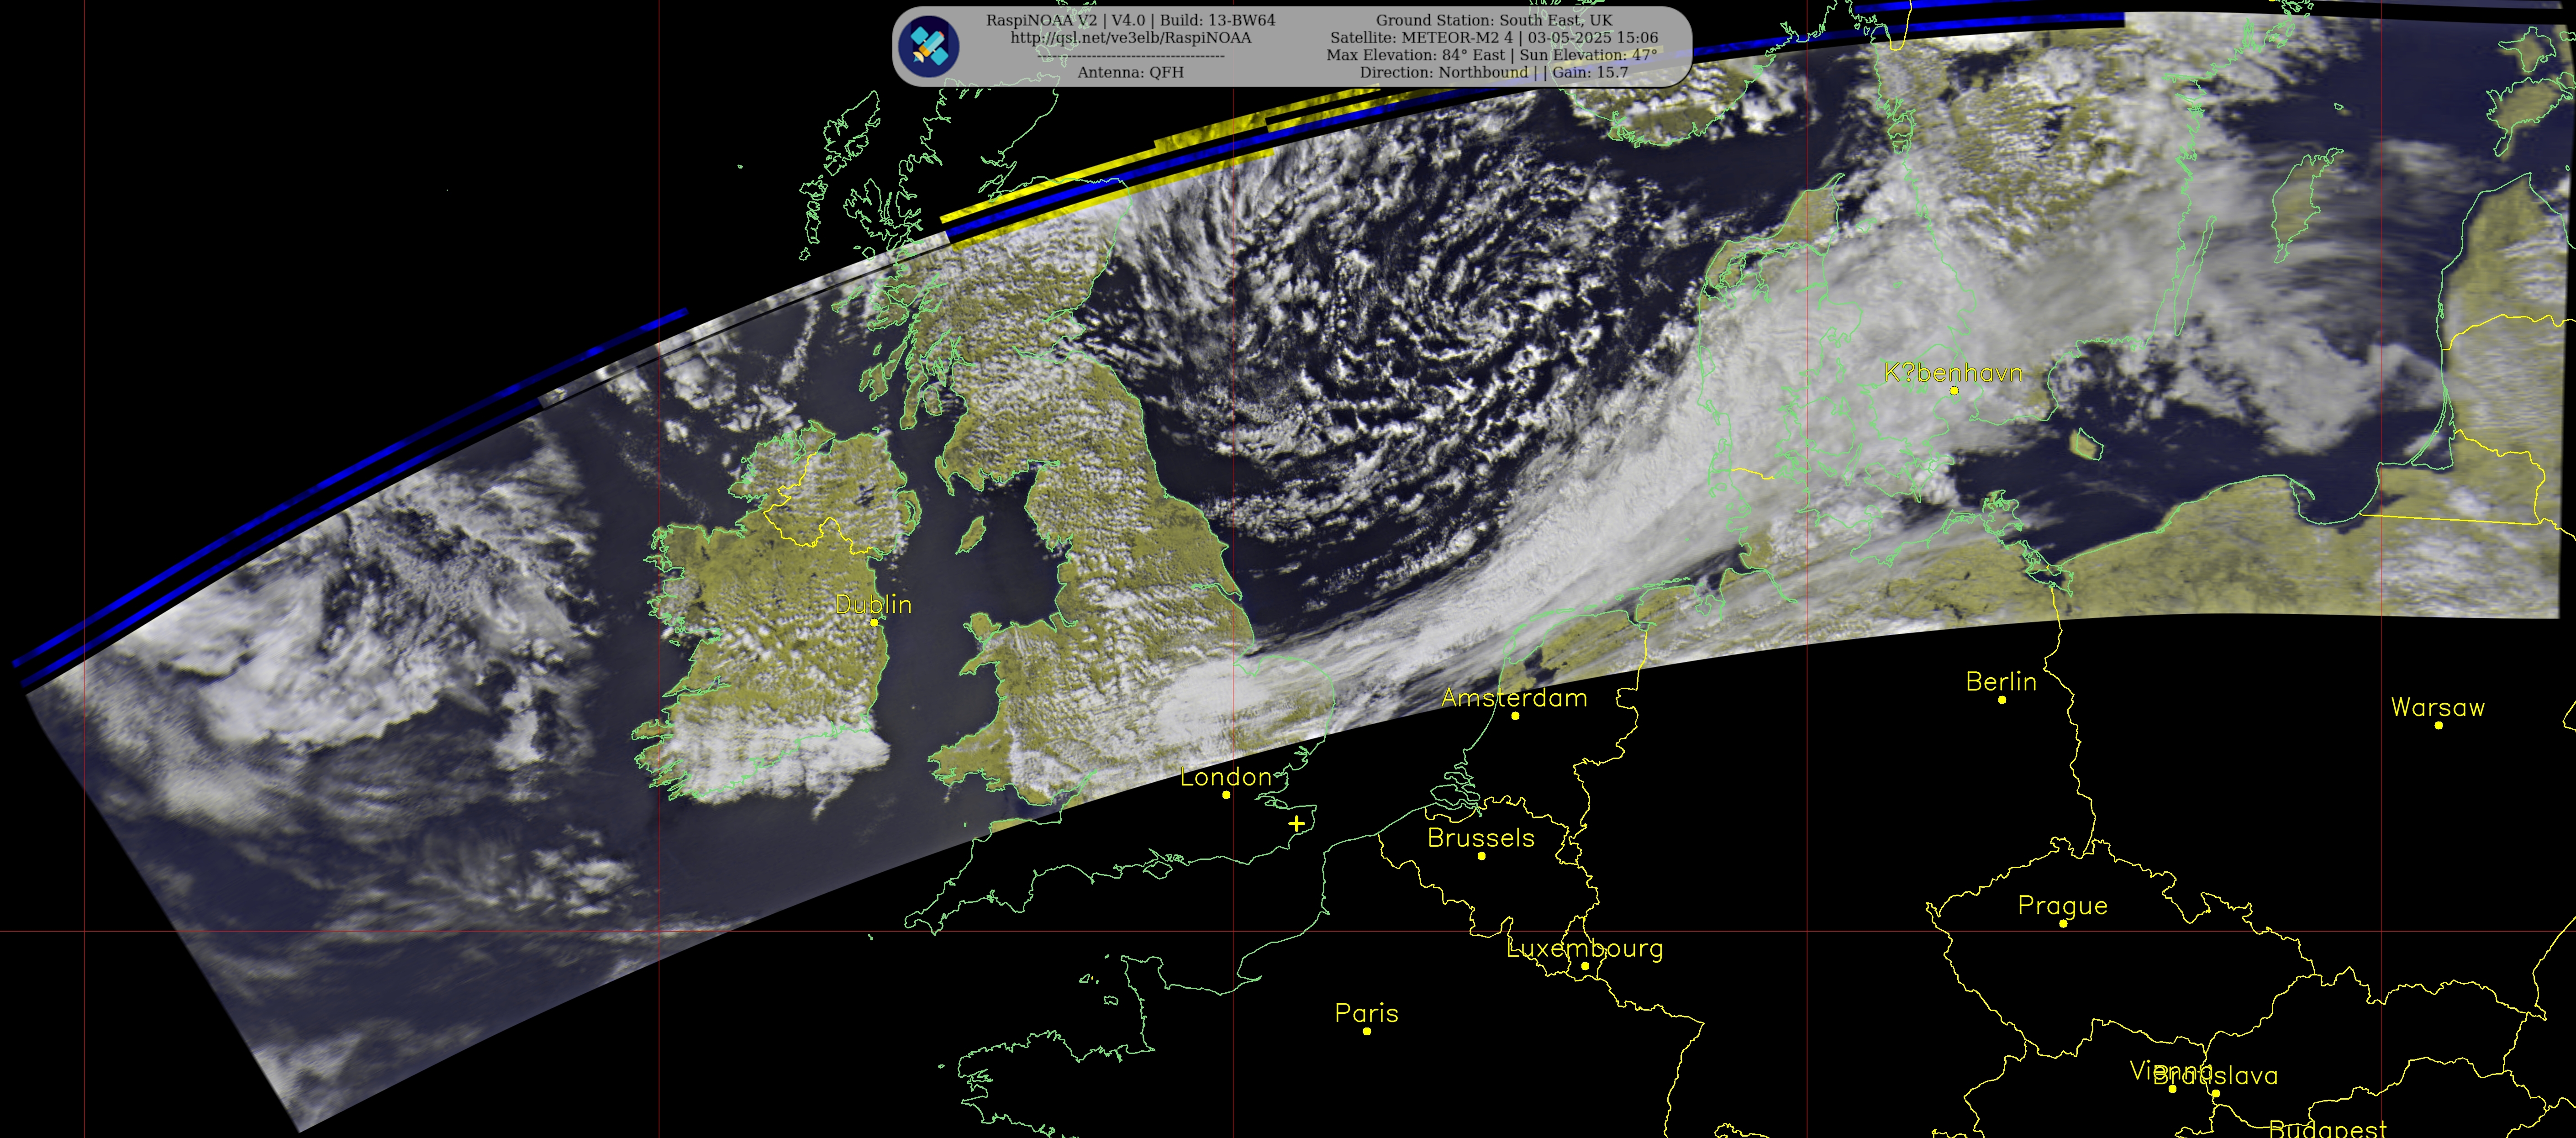
Task: Click the yellow dot marker below Dublin label
Action: point(873,623)
